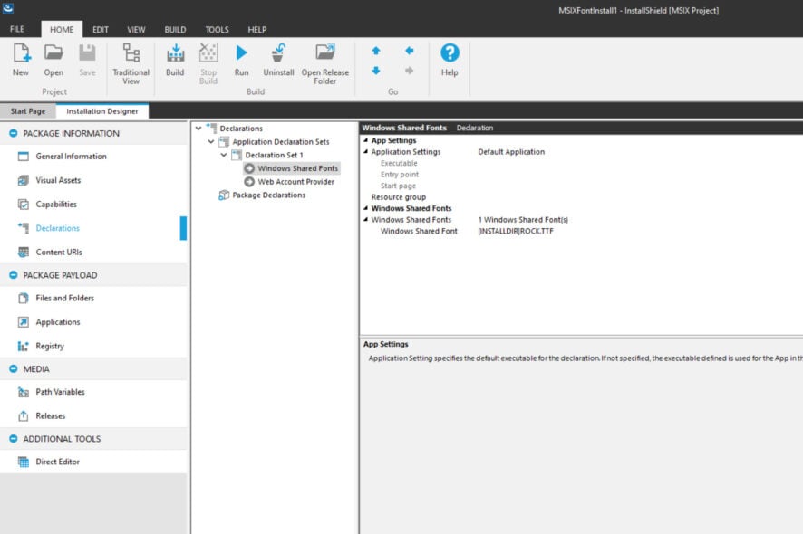
Task: Switch to Traditional View
Action: tap(131, 64)
